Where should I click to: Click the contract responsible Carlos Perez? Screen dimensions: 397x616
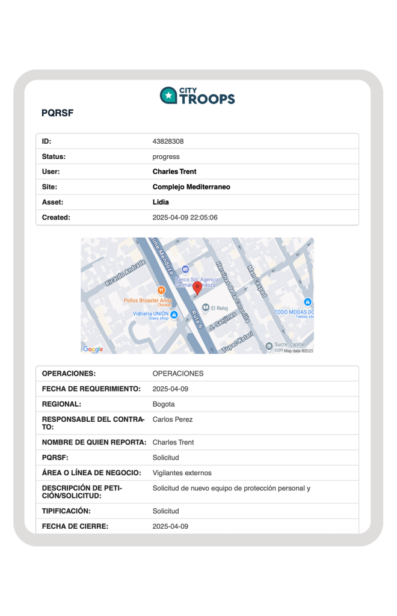tap(173, 419)
